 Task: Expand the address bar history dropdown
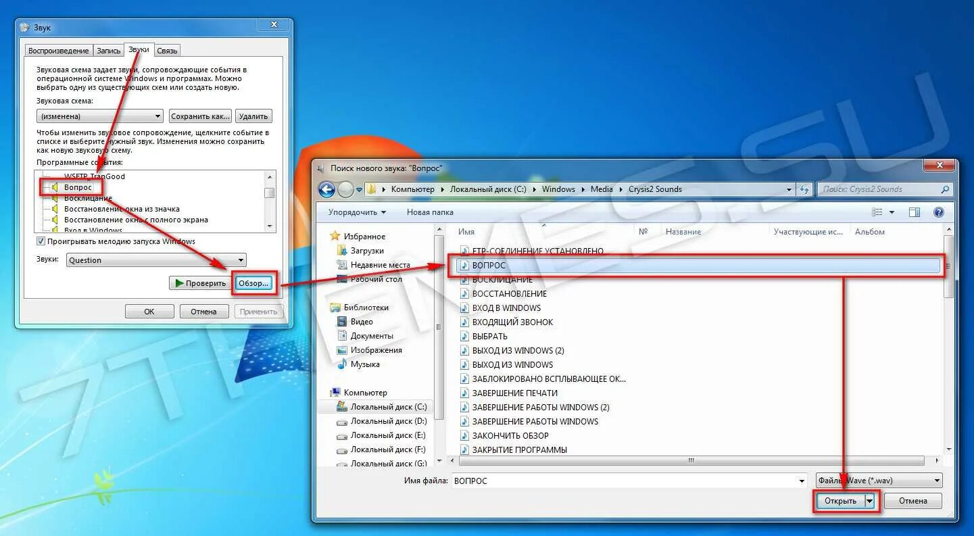tap(789, 190)
